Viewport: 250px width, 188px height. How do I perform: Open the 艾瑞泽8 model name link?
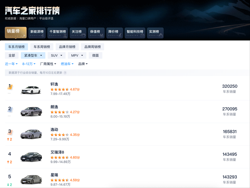(57, 152)
